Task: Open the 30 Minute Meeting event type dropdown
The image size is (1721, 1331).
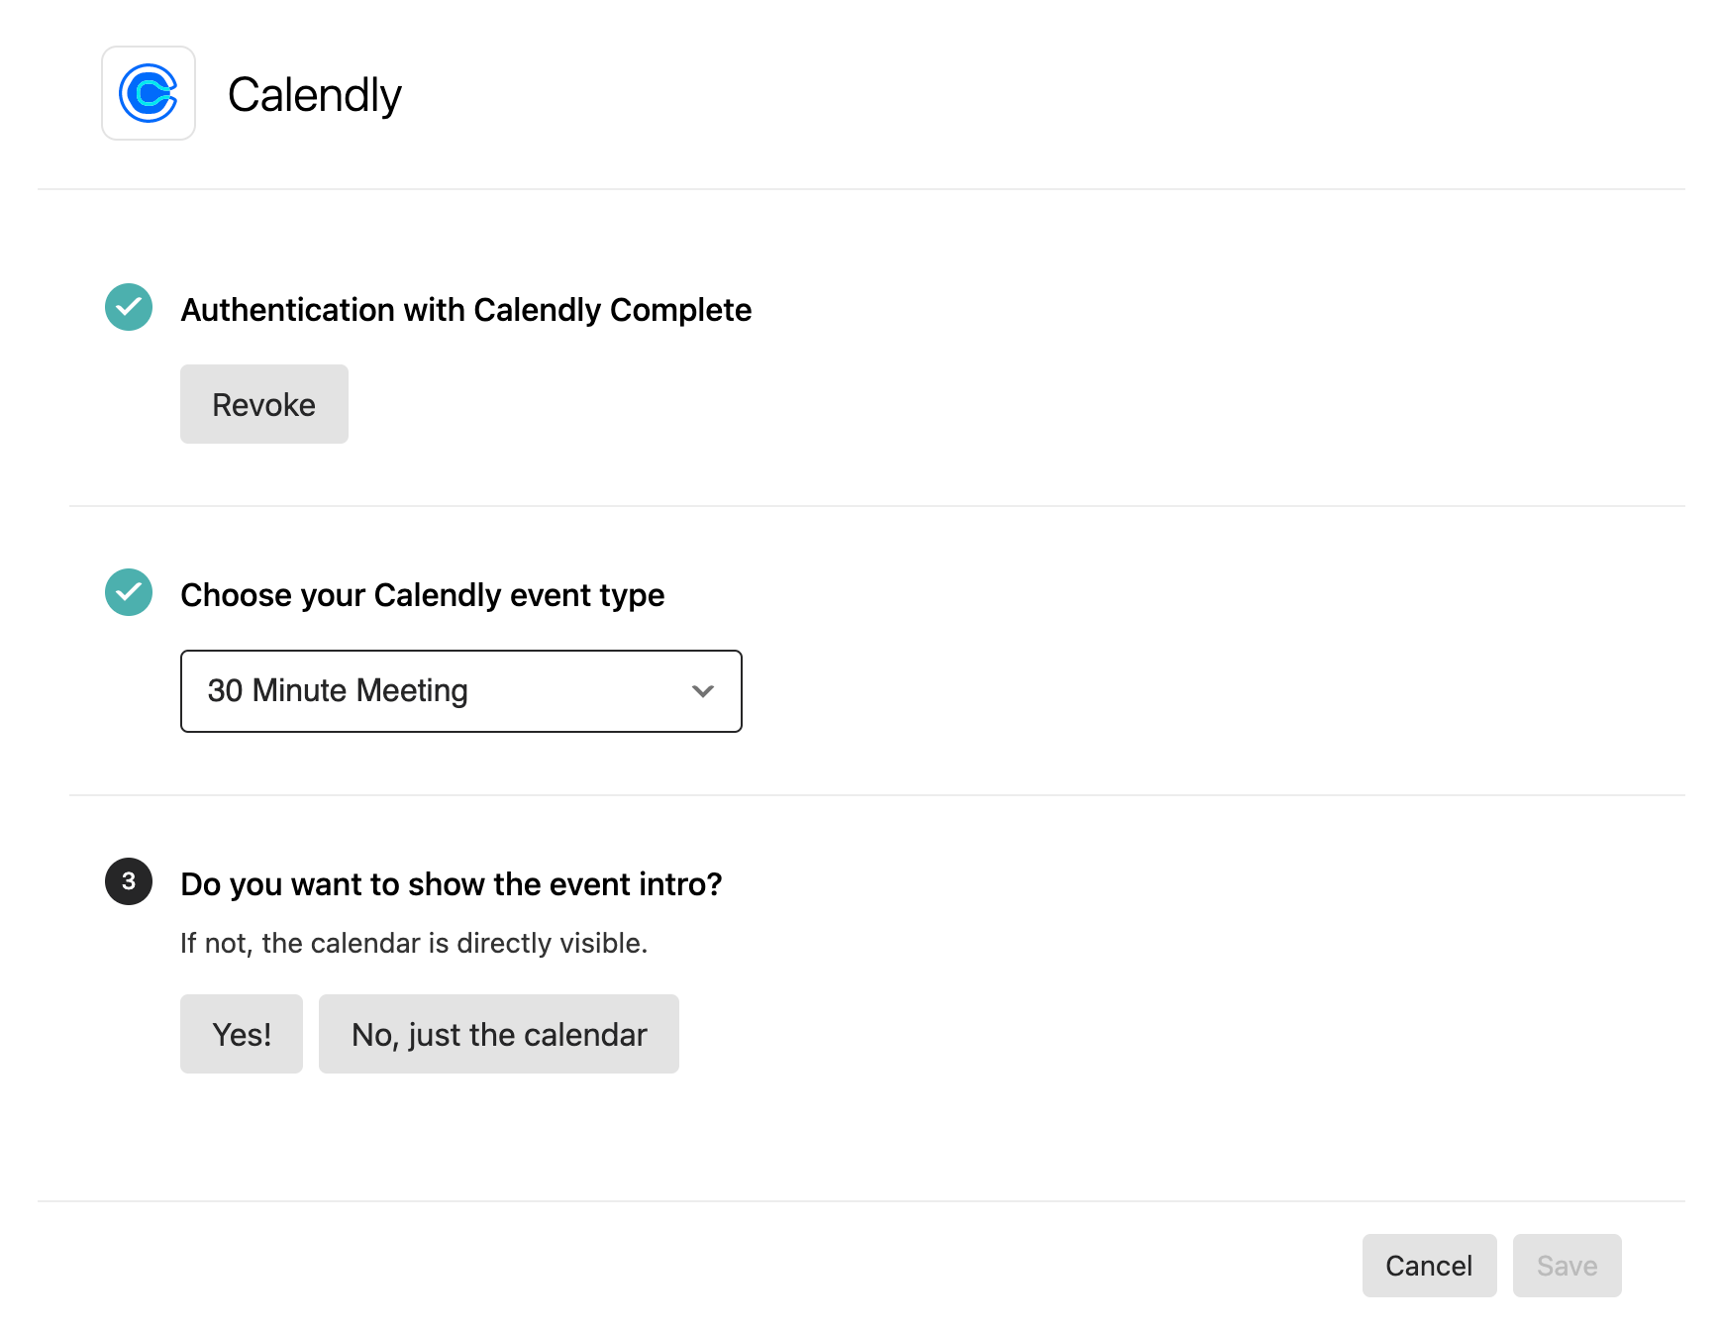Action: tap(461, 691)
